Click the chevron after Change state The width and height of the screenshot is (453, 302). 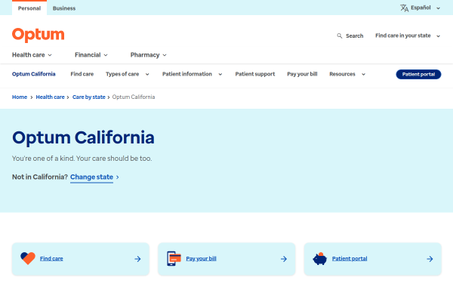[118, 177]
